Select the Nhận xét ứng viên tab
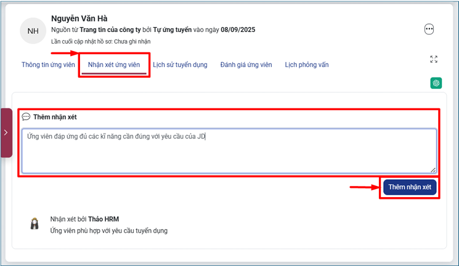459x266 pixels. tap(114, 65)
